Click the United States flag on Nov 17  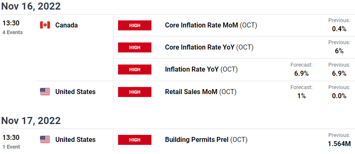(45, 139)
